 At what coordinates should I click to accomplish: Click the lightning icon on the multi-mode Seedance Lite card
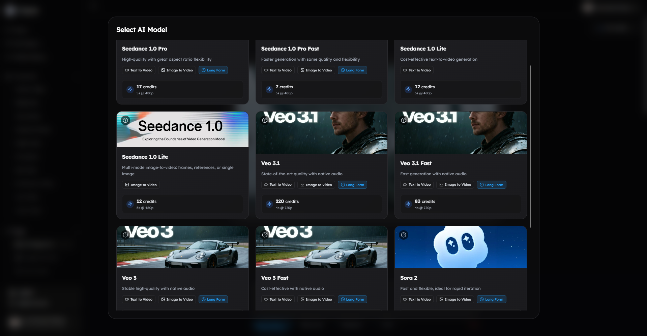pyautogui.click(x=130, y=204)
